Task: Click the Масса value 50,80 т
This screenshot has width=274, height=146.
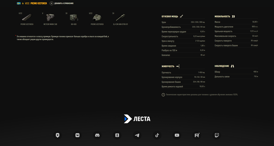Action: click(x=255, y=22)
